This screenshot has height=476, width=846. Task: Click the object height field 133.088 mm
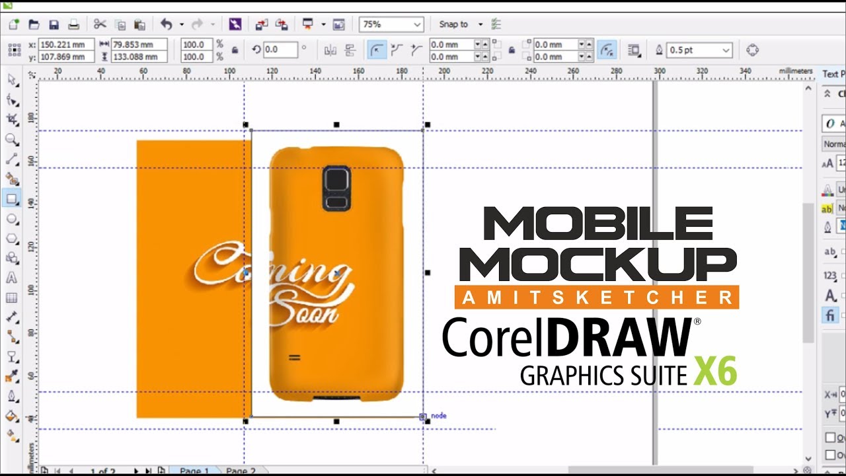[x=139, y=57]
